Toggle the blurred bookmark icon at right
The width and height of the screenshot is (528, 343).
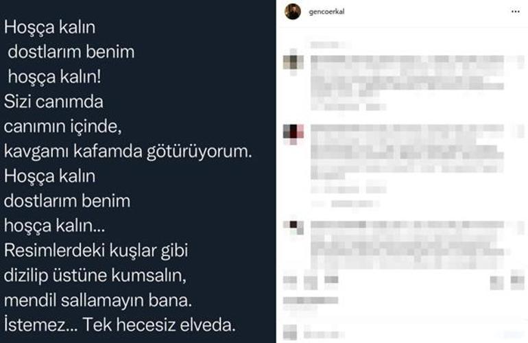[516, 281]
